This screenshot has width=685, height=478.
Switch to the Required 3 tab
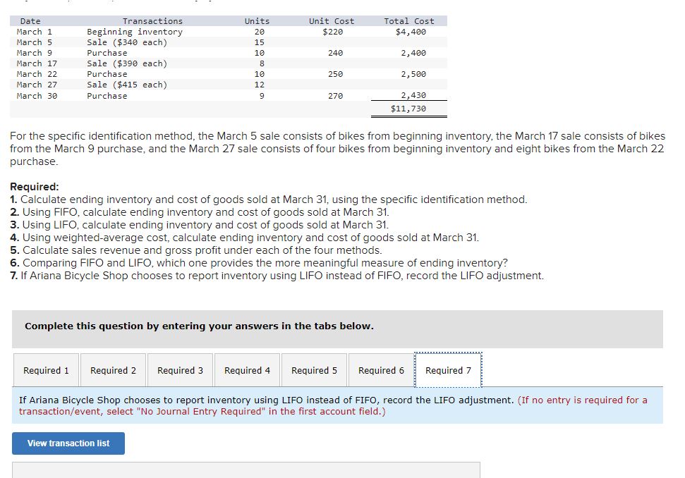pos(180,370)
